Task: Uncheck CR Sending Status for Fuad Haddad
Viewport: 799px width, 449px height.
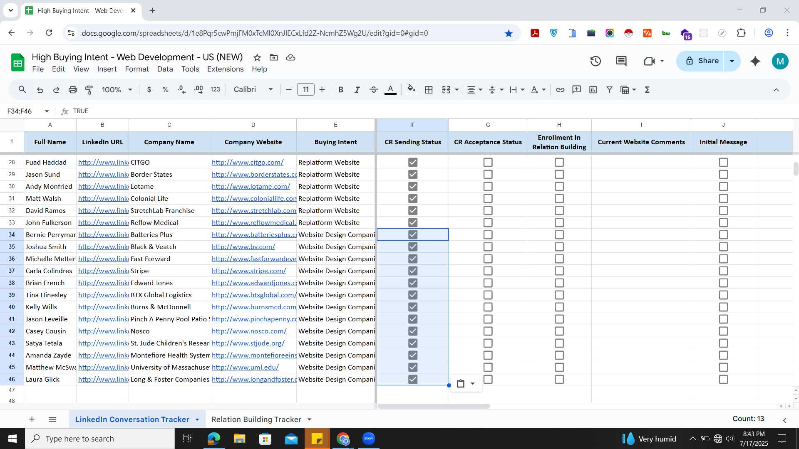Action: point(413,163)
